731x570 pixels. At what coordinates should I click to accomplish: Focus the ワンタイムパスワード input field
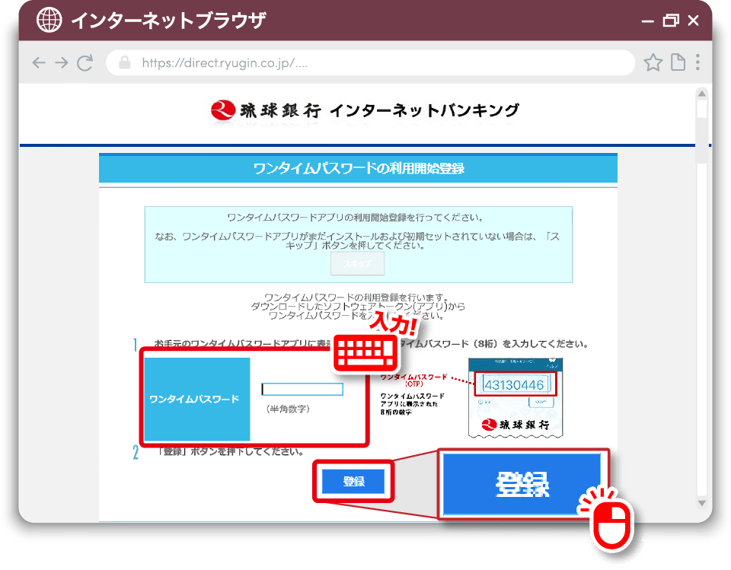pyautogui.click(x=302, y=390)
